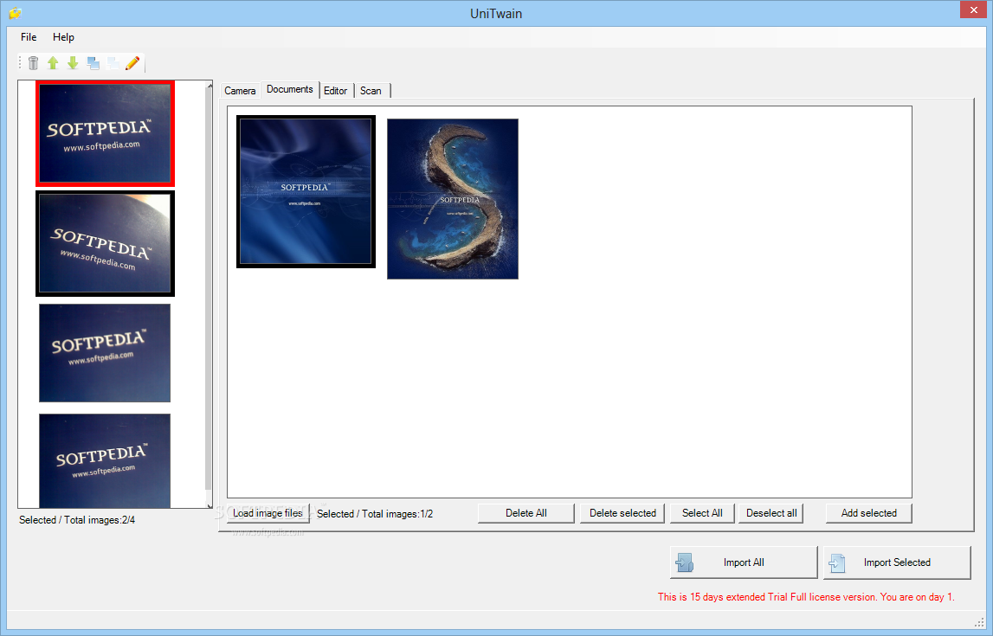Screen dimensions: 993x636
Task: Click the Import Selected button
Action: coord(897,562)
